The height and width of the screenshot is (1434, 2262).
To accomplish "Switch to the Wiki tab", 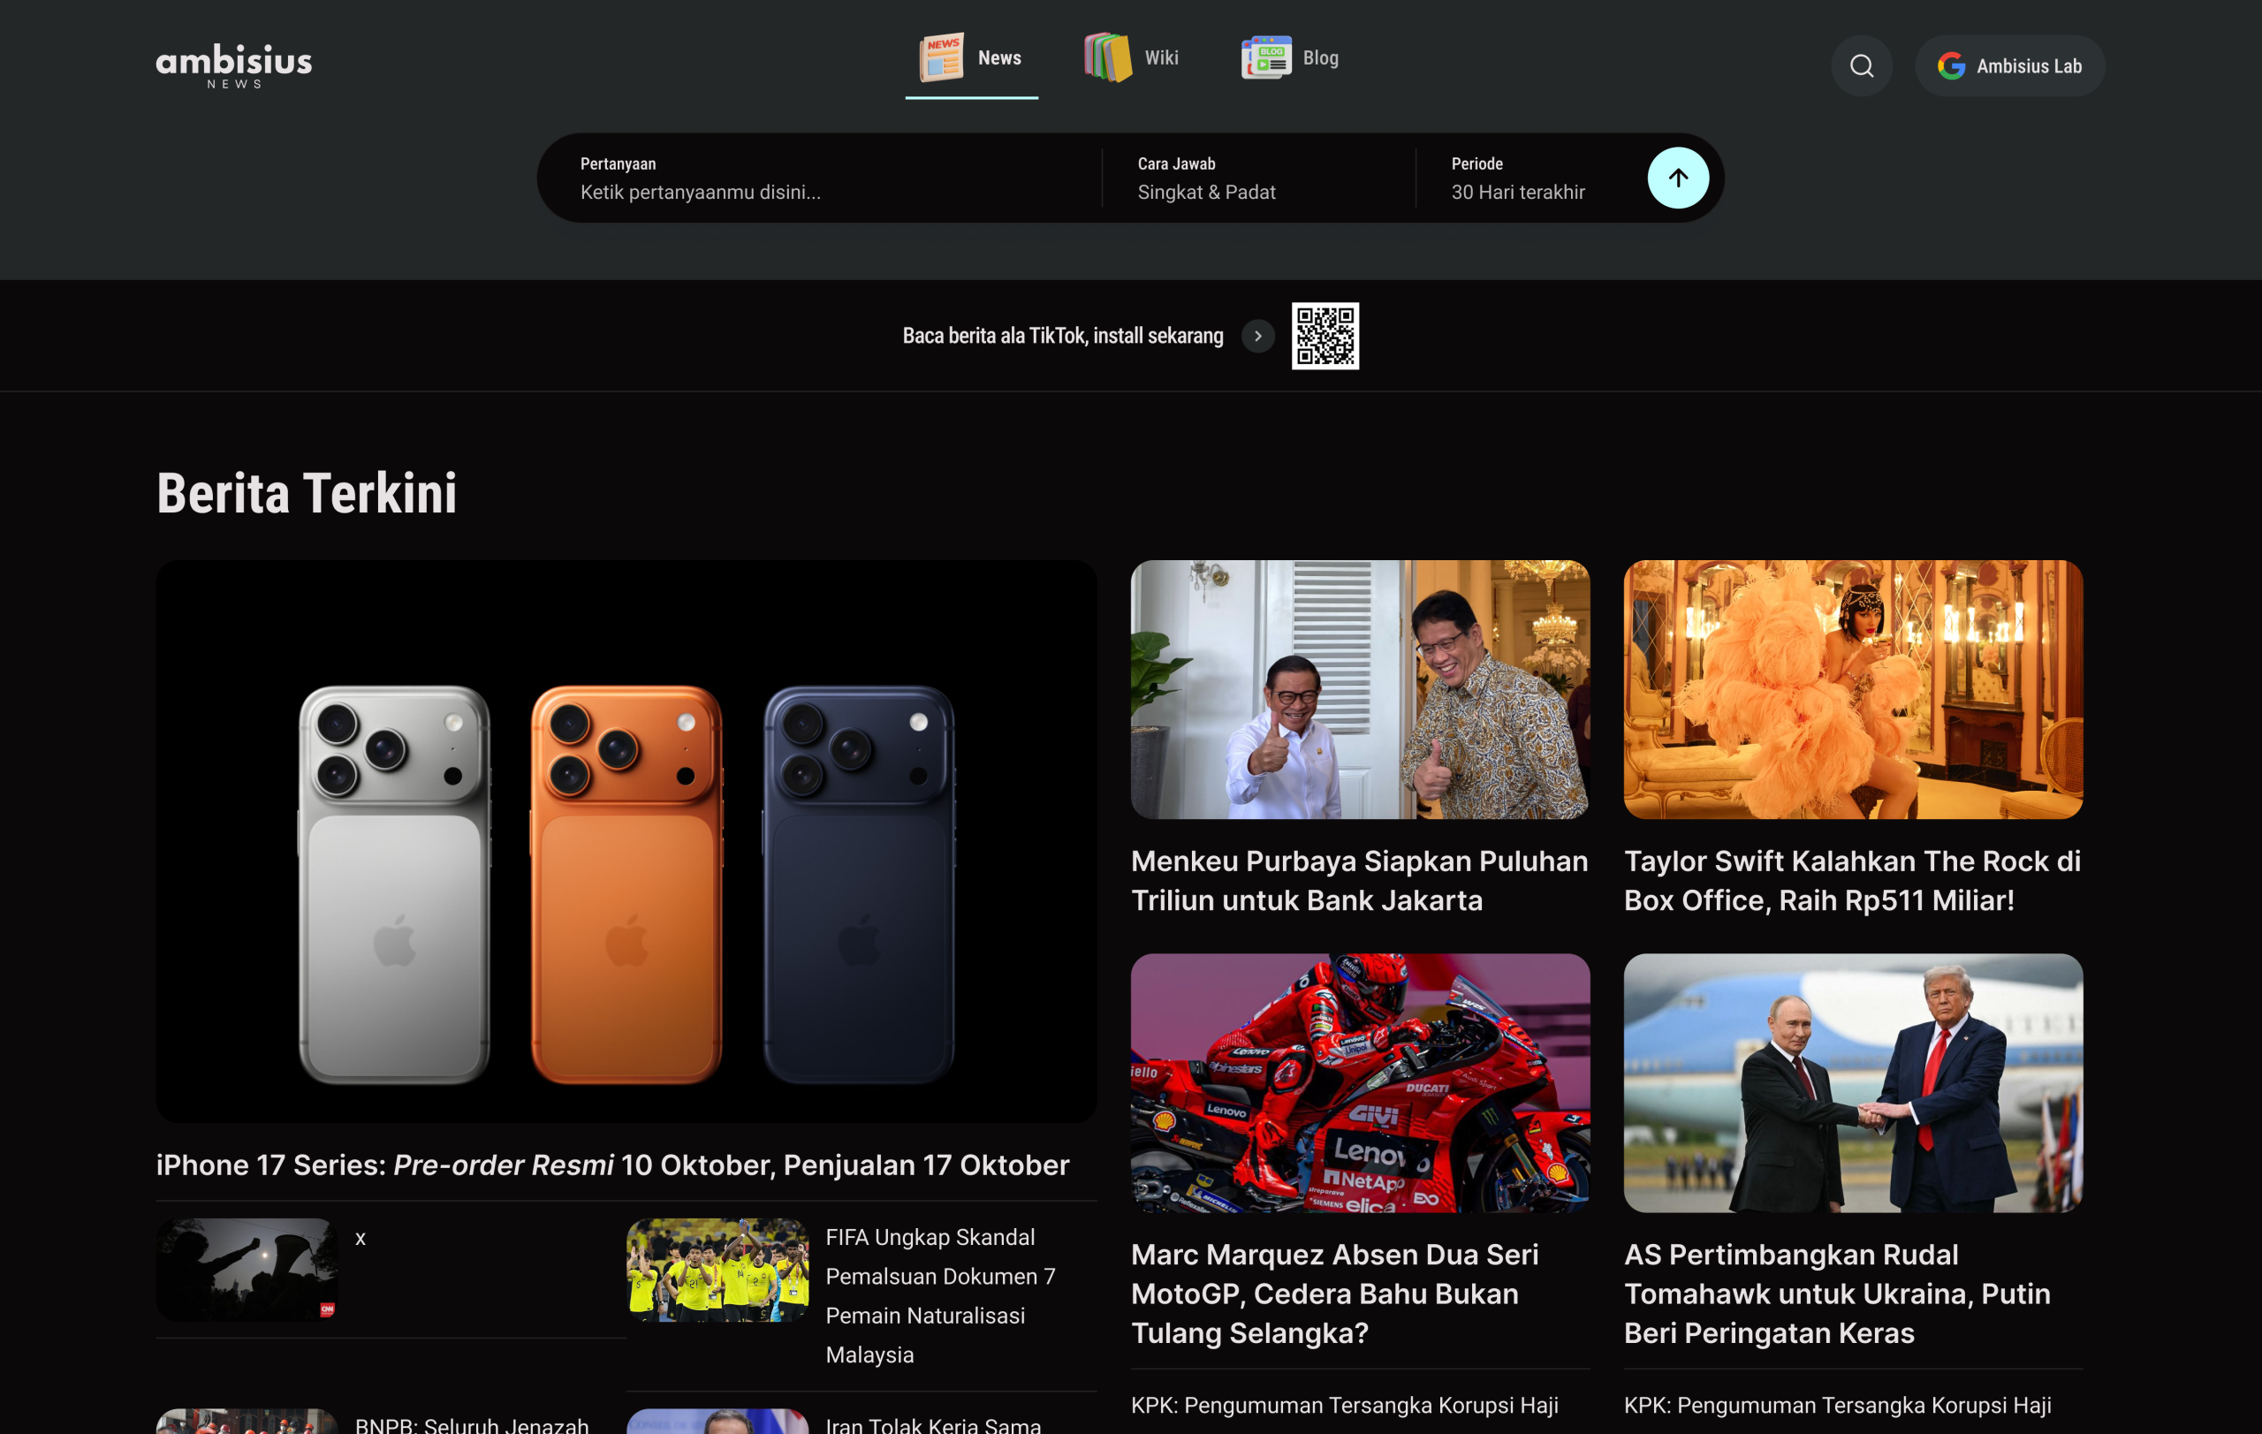I will point(1160,58).
